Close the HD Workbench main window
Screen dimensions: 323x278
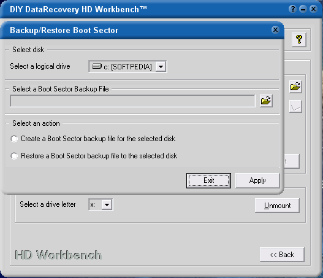tap(314, 9)
